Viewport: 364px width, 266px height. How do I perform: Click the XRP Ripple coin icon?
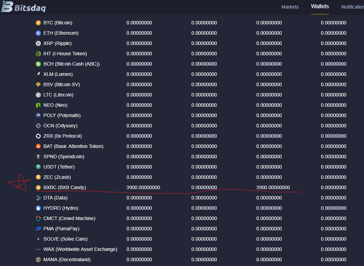[x=38, y=43]
